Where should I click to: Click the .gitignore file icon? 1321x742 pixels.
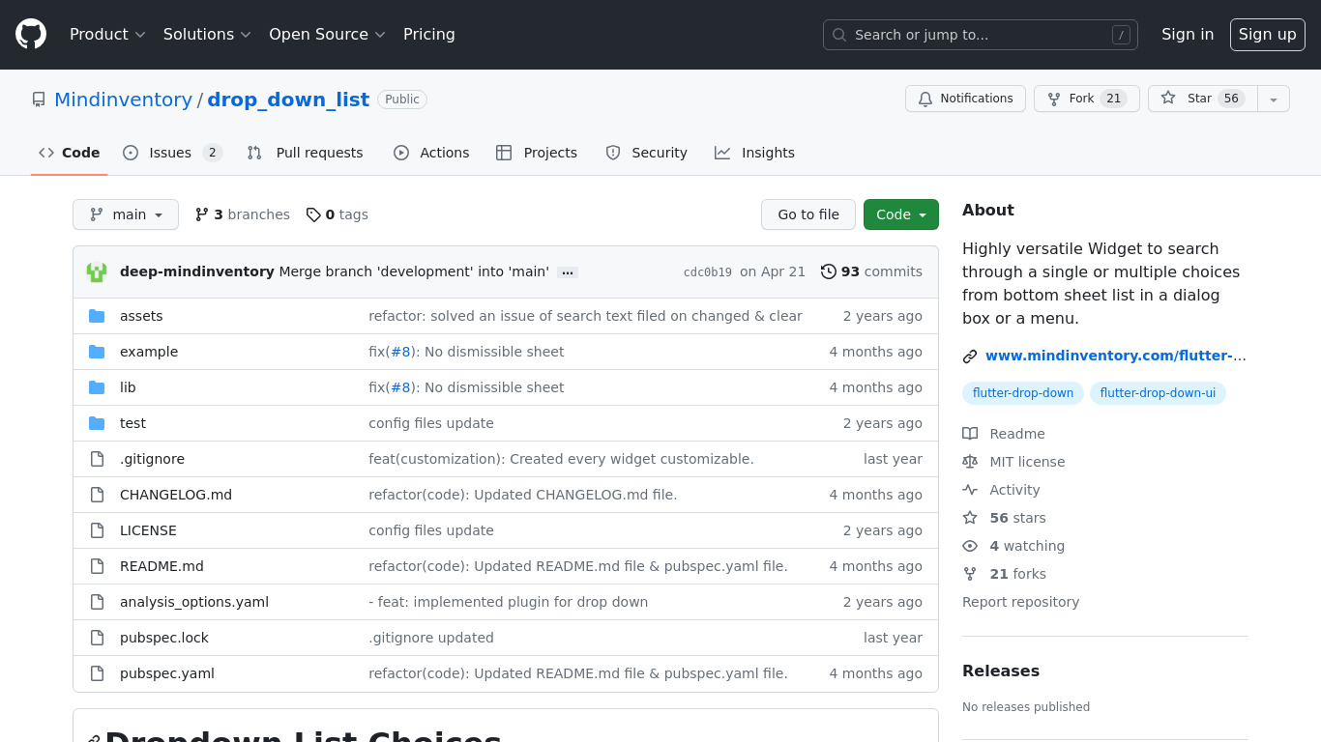[x=97, y=459]
